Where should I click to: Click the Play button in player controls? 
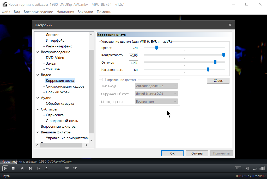(5, 168)
